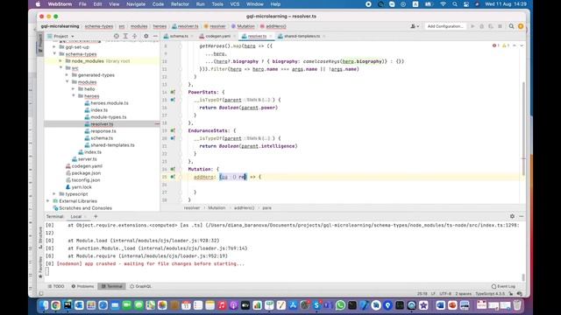
Task: Click the Run configuration play icon
Action: (x=472, y=26)
